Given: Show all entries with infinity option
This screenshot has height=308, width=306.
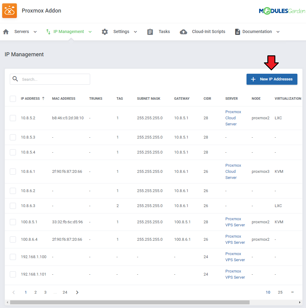Looking at the screenshot, I should 293,292.
